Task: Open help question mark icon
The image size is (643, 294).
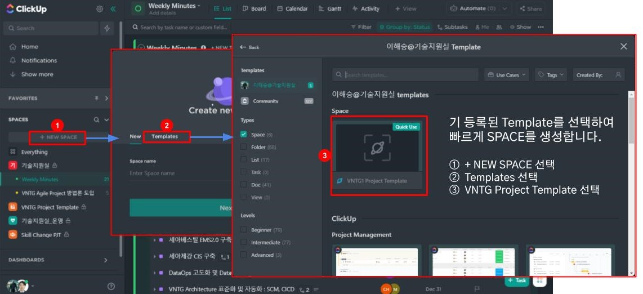Action: [111, 286]
